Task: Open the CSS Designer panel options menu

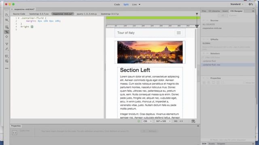Action: [253, 11]
